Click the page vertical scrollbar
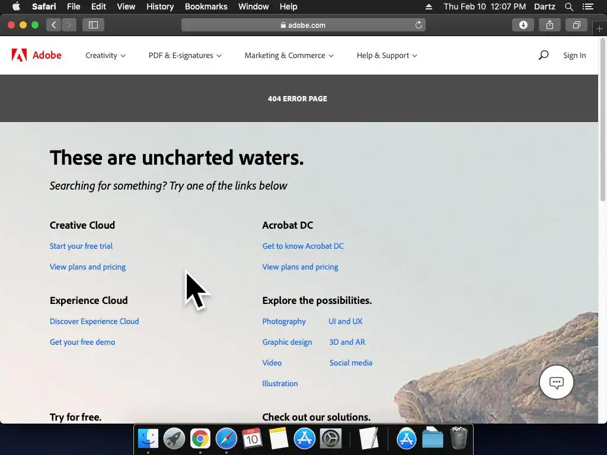Image resolution: width=607 pixels, height=455 pixels. (602, 120)
